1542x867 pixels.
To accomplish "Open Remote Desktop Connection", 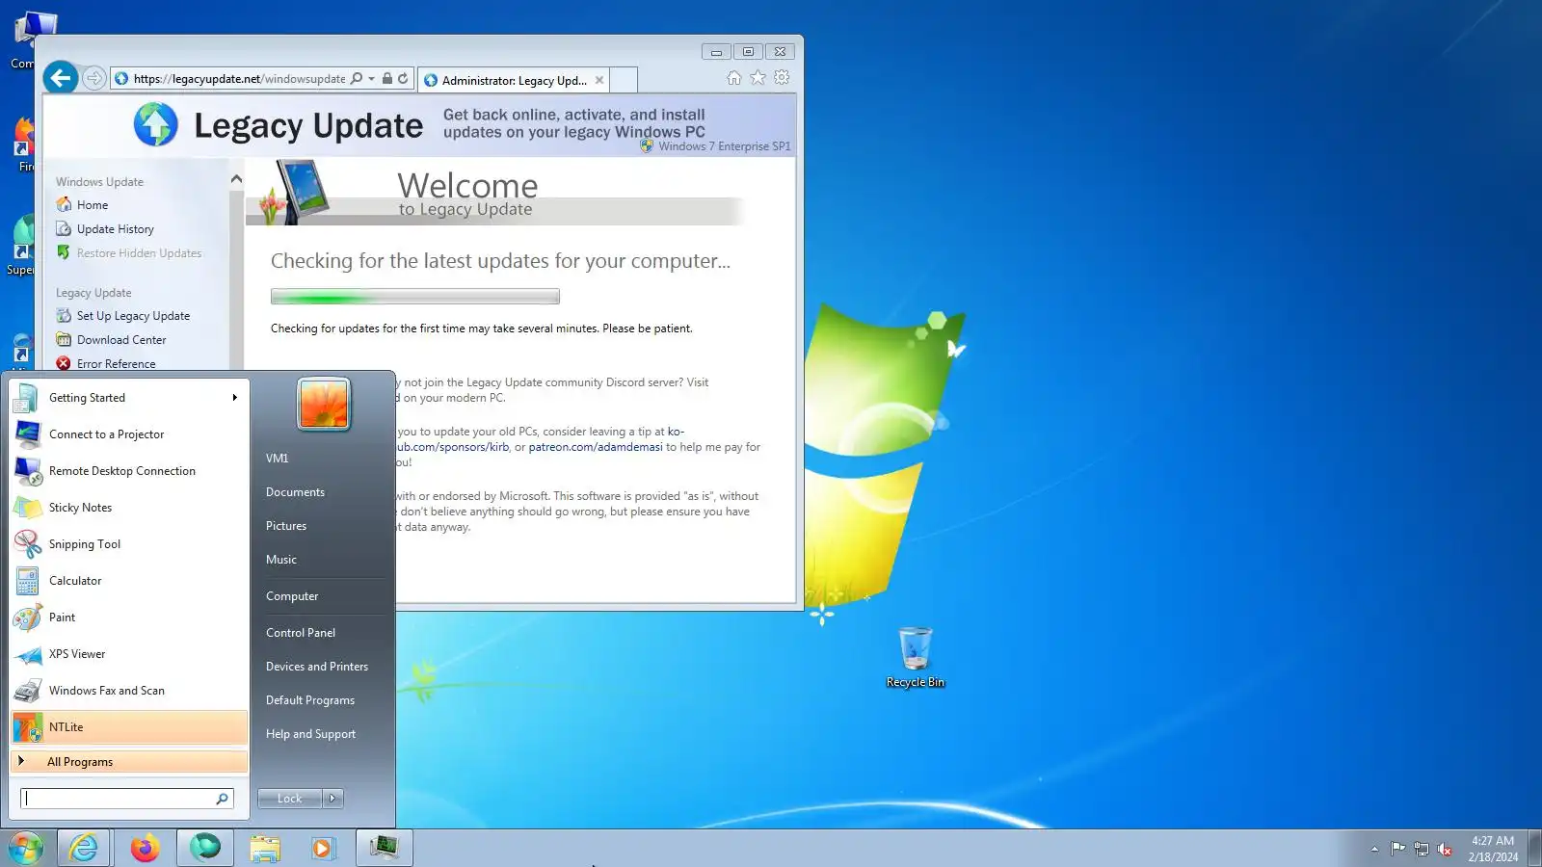I will (129, 471).
